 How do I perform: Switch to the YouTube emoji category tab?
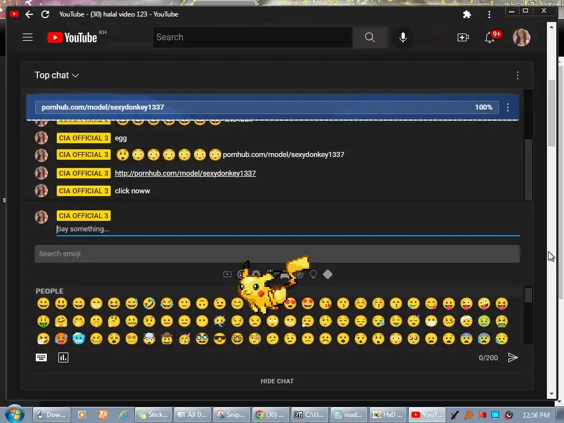pyautogui.click(x=227, y=274)
